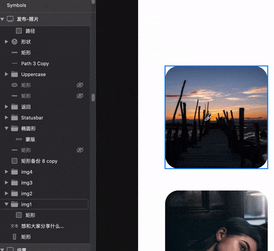Click the mask icon beside 蒙版
Viewport: 274px width, 251px height.
tap(19, 139)
